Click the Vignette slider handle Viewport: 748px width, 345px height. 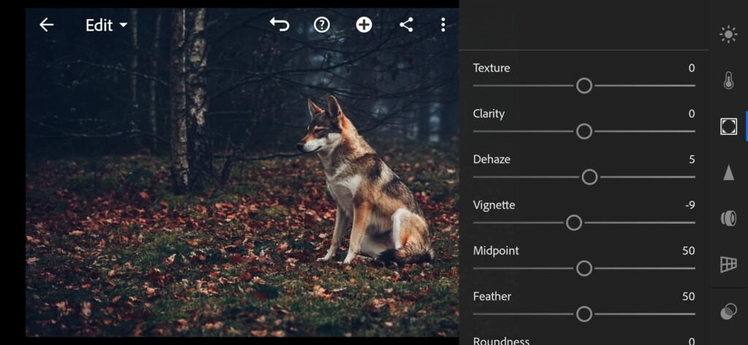[574, 222]
